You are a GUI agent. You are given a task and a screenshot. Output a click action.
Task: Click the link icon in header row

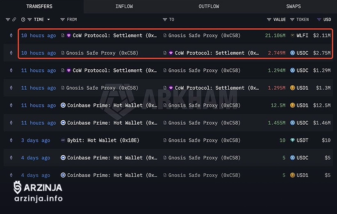click(14, 19)
